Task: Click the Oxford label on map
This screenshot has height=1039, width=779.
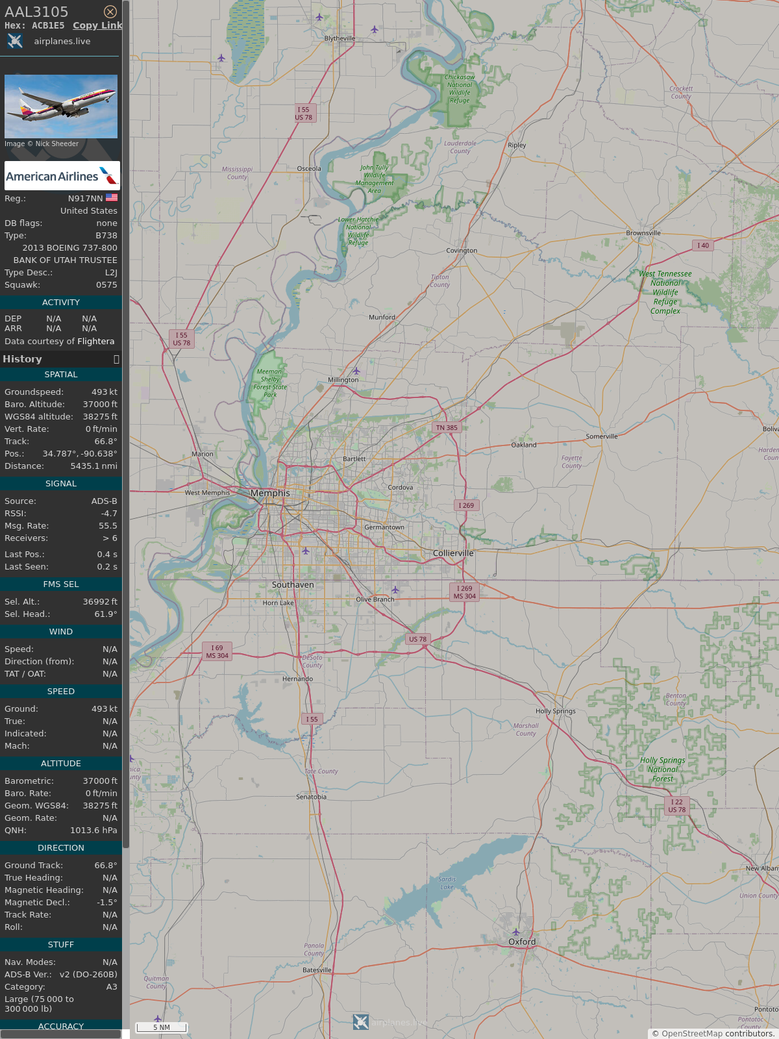Action: (522, 942)
